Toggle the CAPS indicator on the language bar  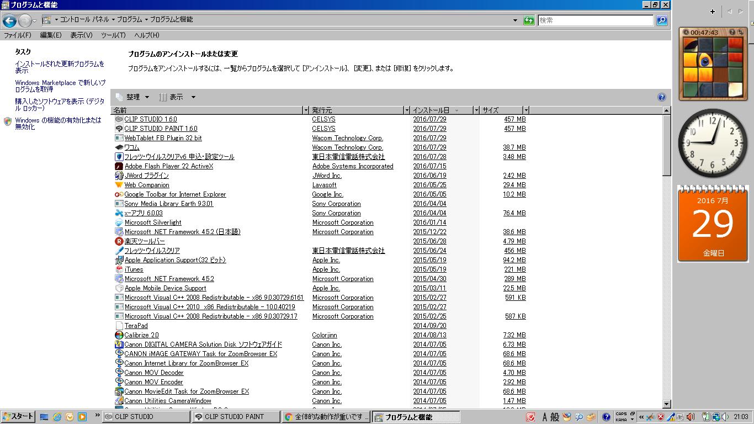pos(621,414)
